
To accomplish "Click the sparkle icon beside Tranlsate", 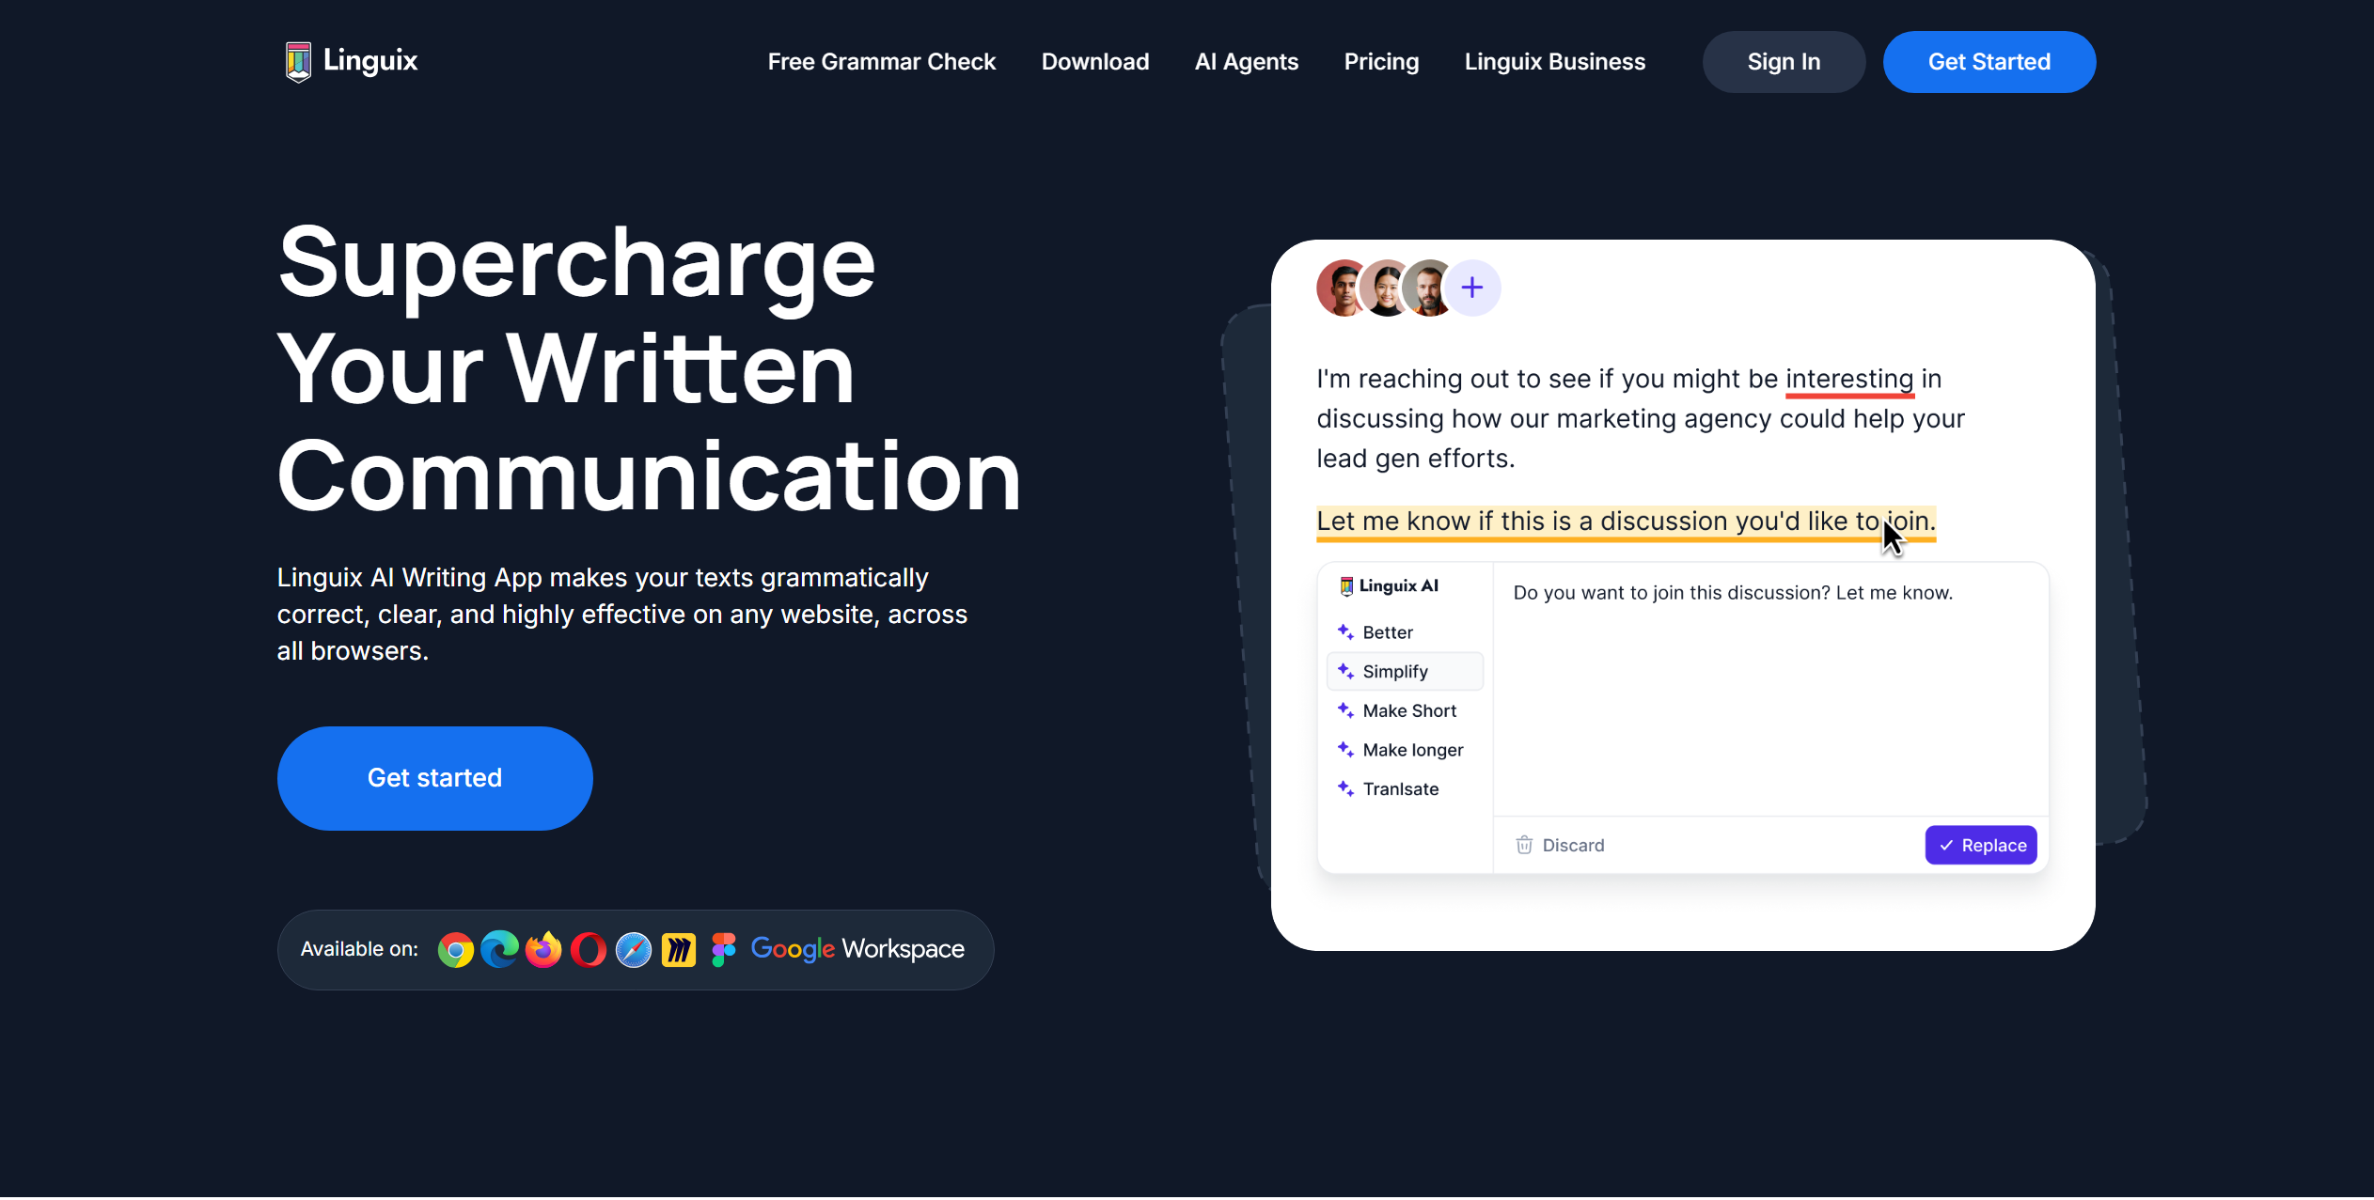I will point(1345,788).
